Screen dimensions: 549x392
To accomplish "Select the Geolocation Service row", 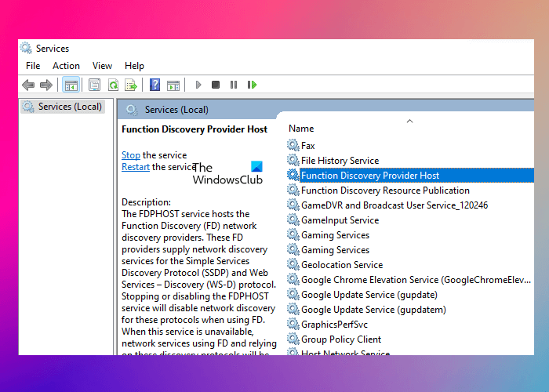I will point(410,265).
